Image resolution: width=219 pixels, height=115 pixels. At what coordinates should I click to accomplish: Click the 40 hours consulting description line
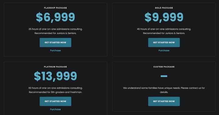pos(164,29)
